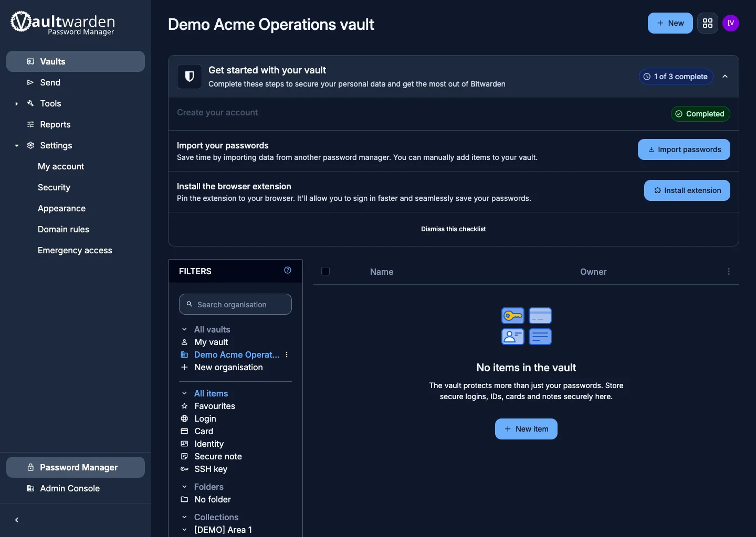
Task: Click the New item button
Action: (526, 429)
